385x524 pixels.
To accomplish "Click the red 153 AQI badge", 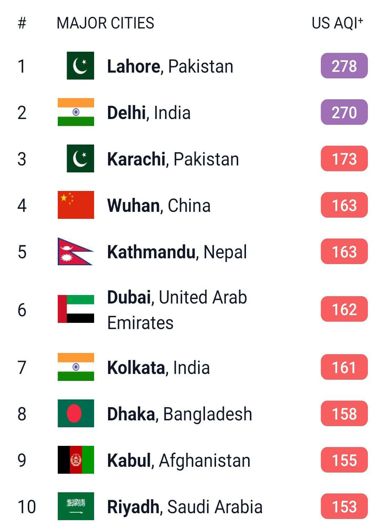I will coord(344,507).
